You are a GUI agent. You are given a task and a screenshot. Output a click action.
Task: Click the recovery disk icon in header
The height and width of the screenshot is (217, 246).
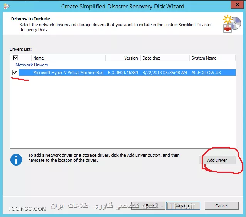tap(232, 24)
